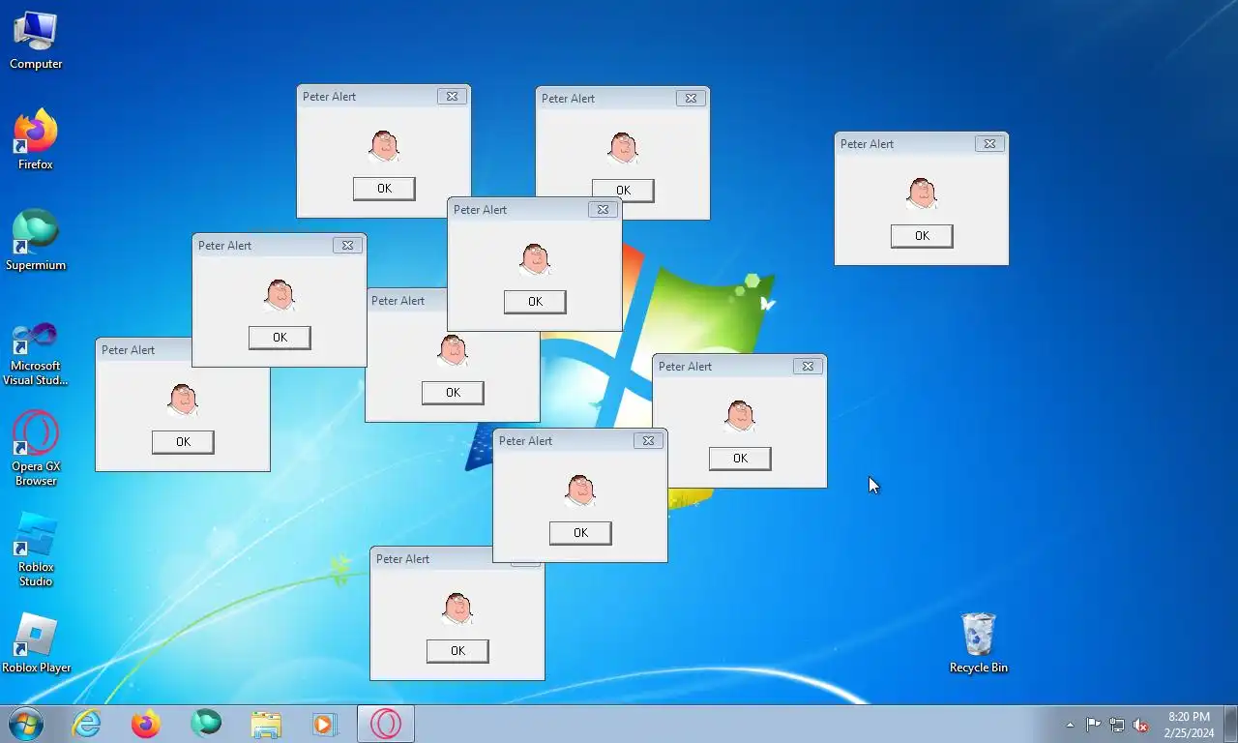Launch Firefox from the taskbar
Image resolution: width=1238 pixels, height=743 pixels.
pos(146,724)
